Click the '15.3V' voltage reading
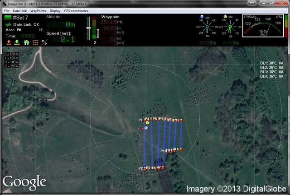This screenshot has width=290, height=195. (263, 32)
